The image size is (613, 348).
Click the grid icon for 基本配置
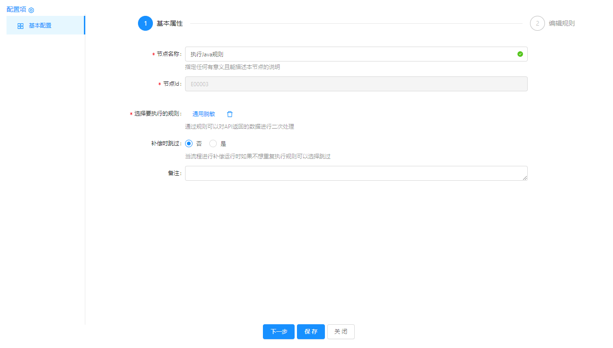(21, 26)
